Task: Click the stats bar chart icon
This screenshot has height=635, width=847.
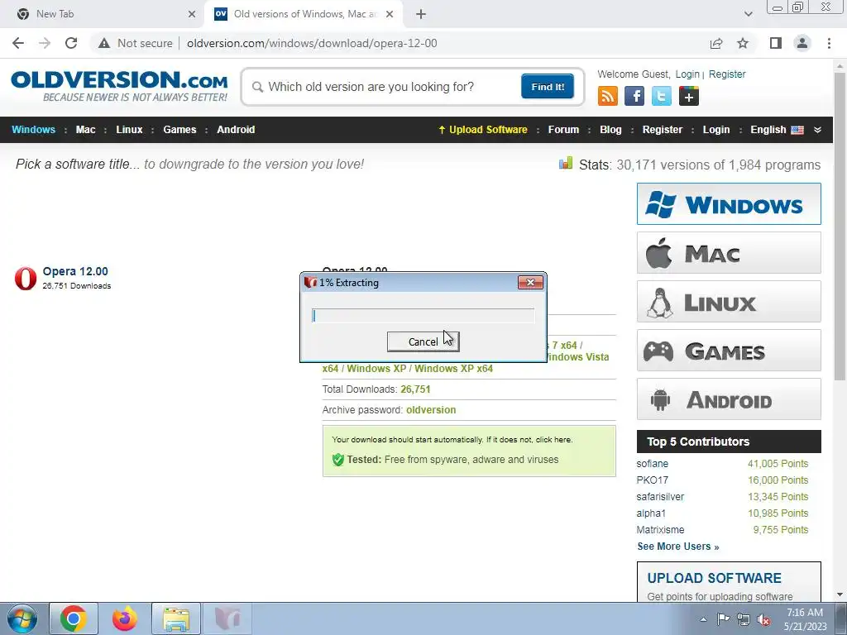Action: tap(566, 163)
